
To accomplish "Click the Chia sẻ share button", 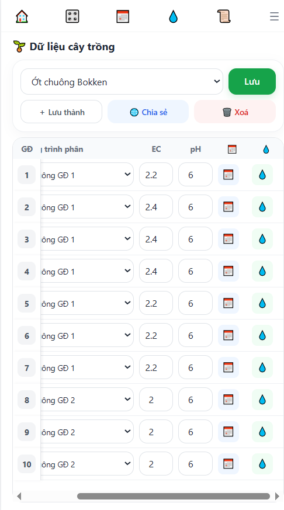I will coord(148,112).
